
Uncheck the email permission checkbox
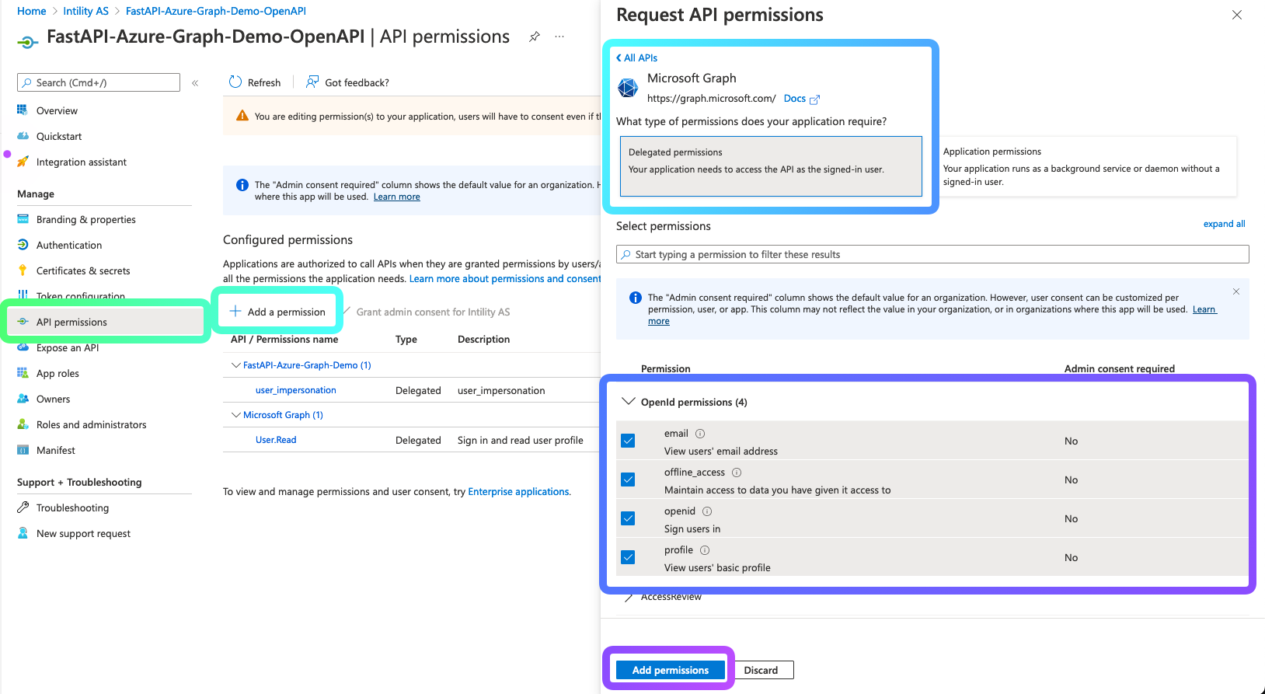[x=628, y=441]
